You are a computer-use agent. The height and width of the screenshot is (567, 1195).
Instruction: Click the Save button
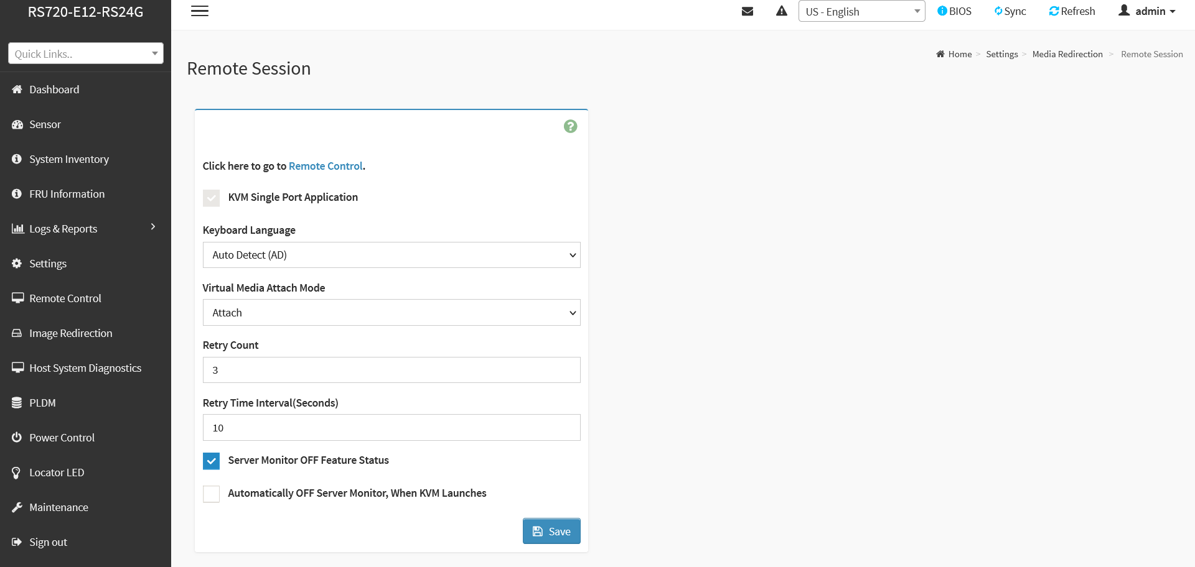551,531
